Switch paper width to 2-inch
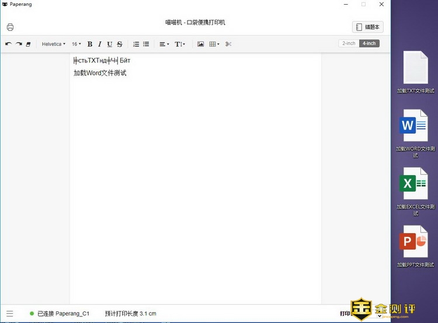 tap(349, 43)
